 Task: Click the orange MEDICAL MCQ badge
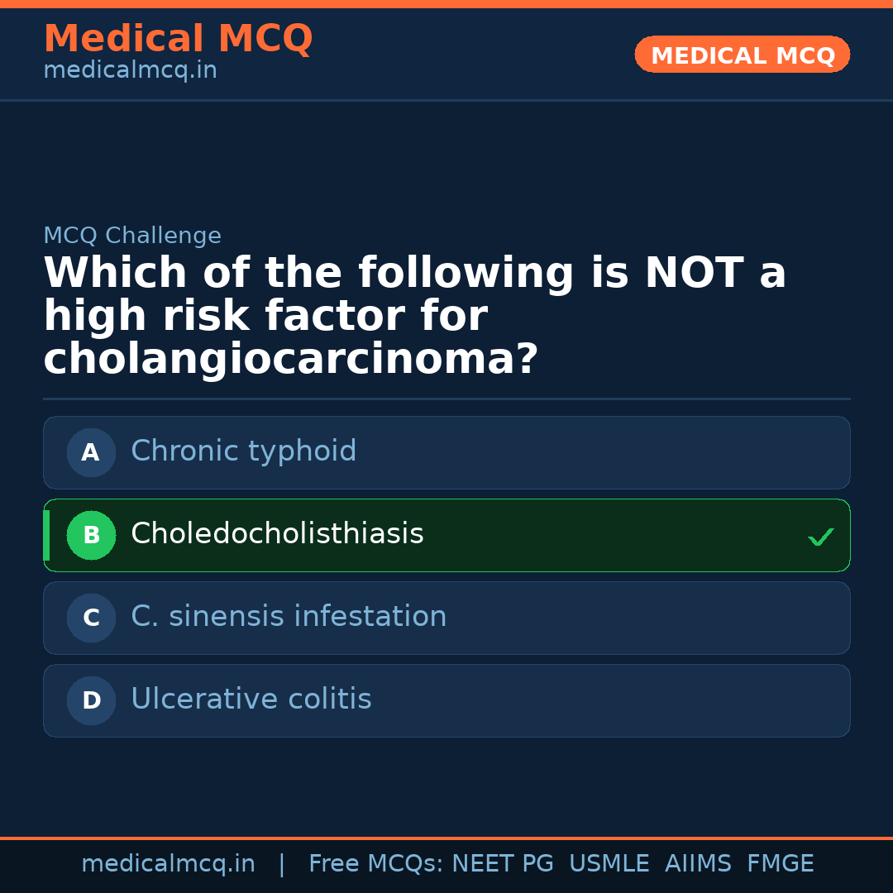click(x=742, y=55)
